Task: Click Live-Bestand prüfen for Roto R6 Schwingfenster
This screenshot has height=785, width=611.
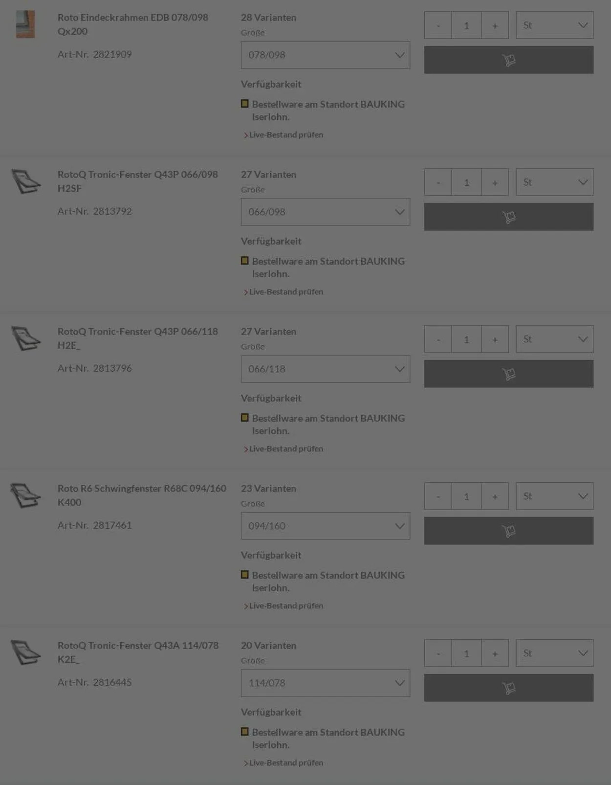Action: pyautogui.click(x=286, y=606)
